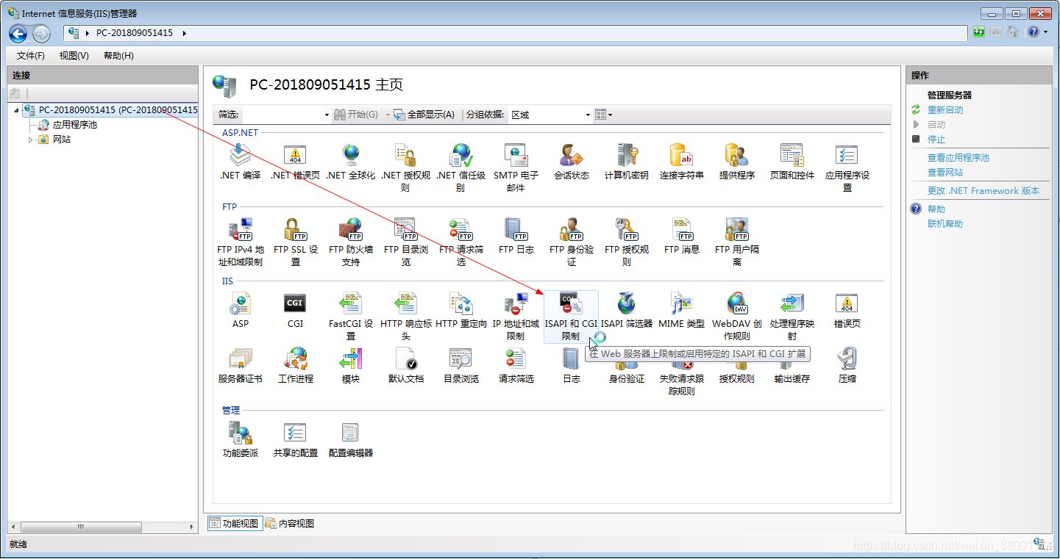Open the WebDAV 创作规则 feature
Image resolution: width=1060 pixels, height=559 pixels.
[737, 316]
